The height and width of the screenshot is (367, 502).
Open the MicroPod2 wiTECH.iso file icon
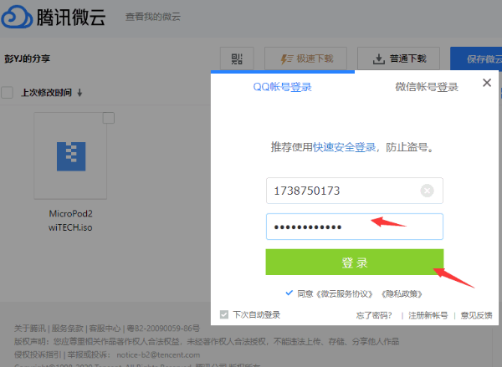click(x=71, y=156)
